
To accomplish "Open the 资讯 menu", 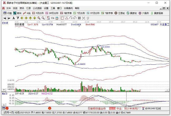I will (22, 8).
